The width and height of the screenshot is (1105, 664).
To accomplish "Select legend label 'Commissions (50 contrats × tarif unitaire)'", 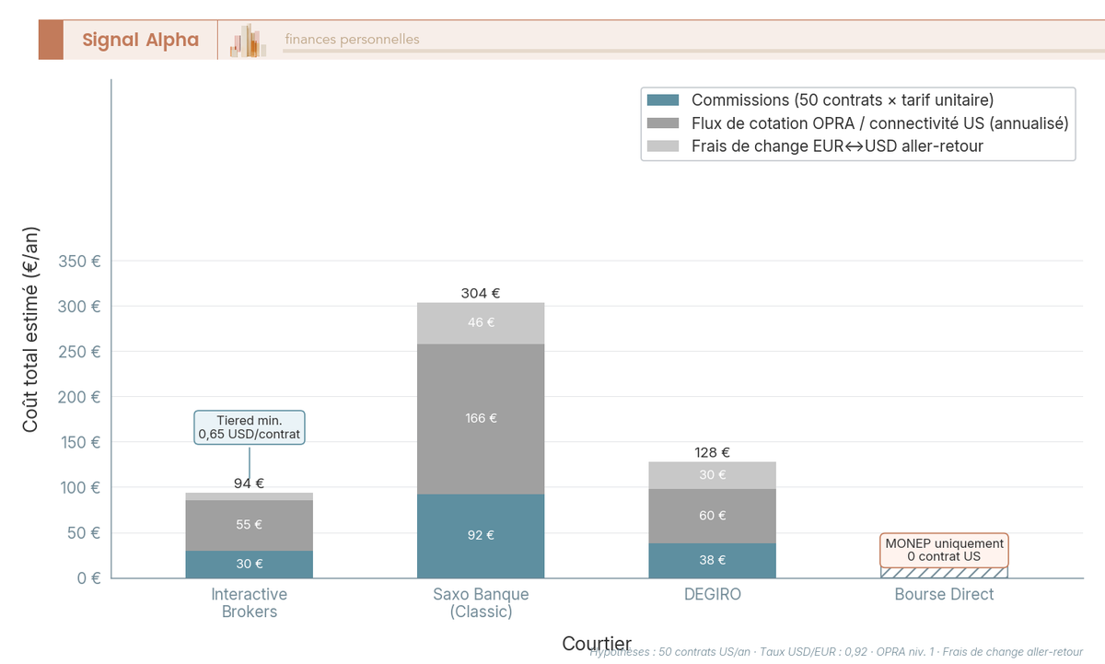I will coord(843,100).
